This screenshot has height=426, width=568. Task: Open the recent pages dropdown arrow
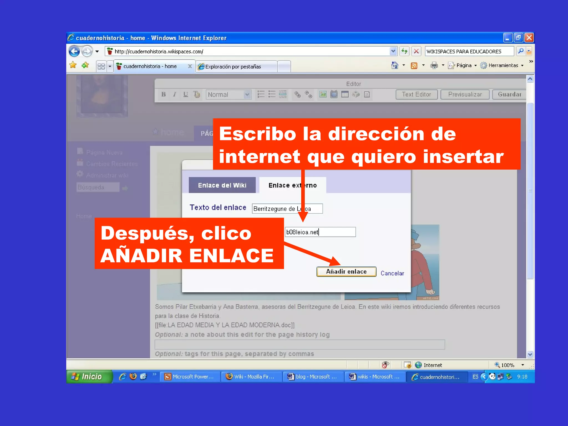pos(97,51)
